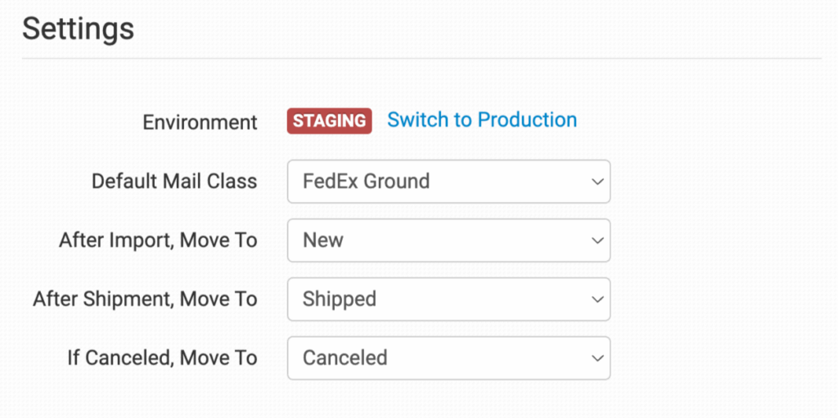The image size is (838, 418).
Task: Click the Switch to Production link
Action: [x=481, y=120]
